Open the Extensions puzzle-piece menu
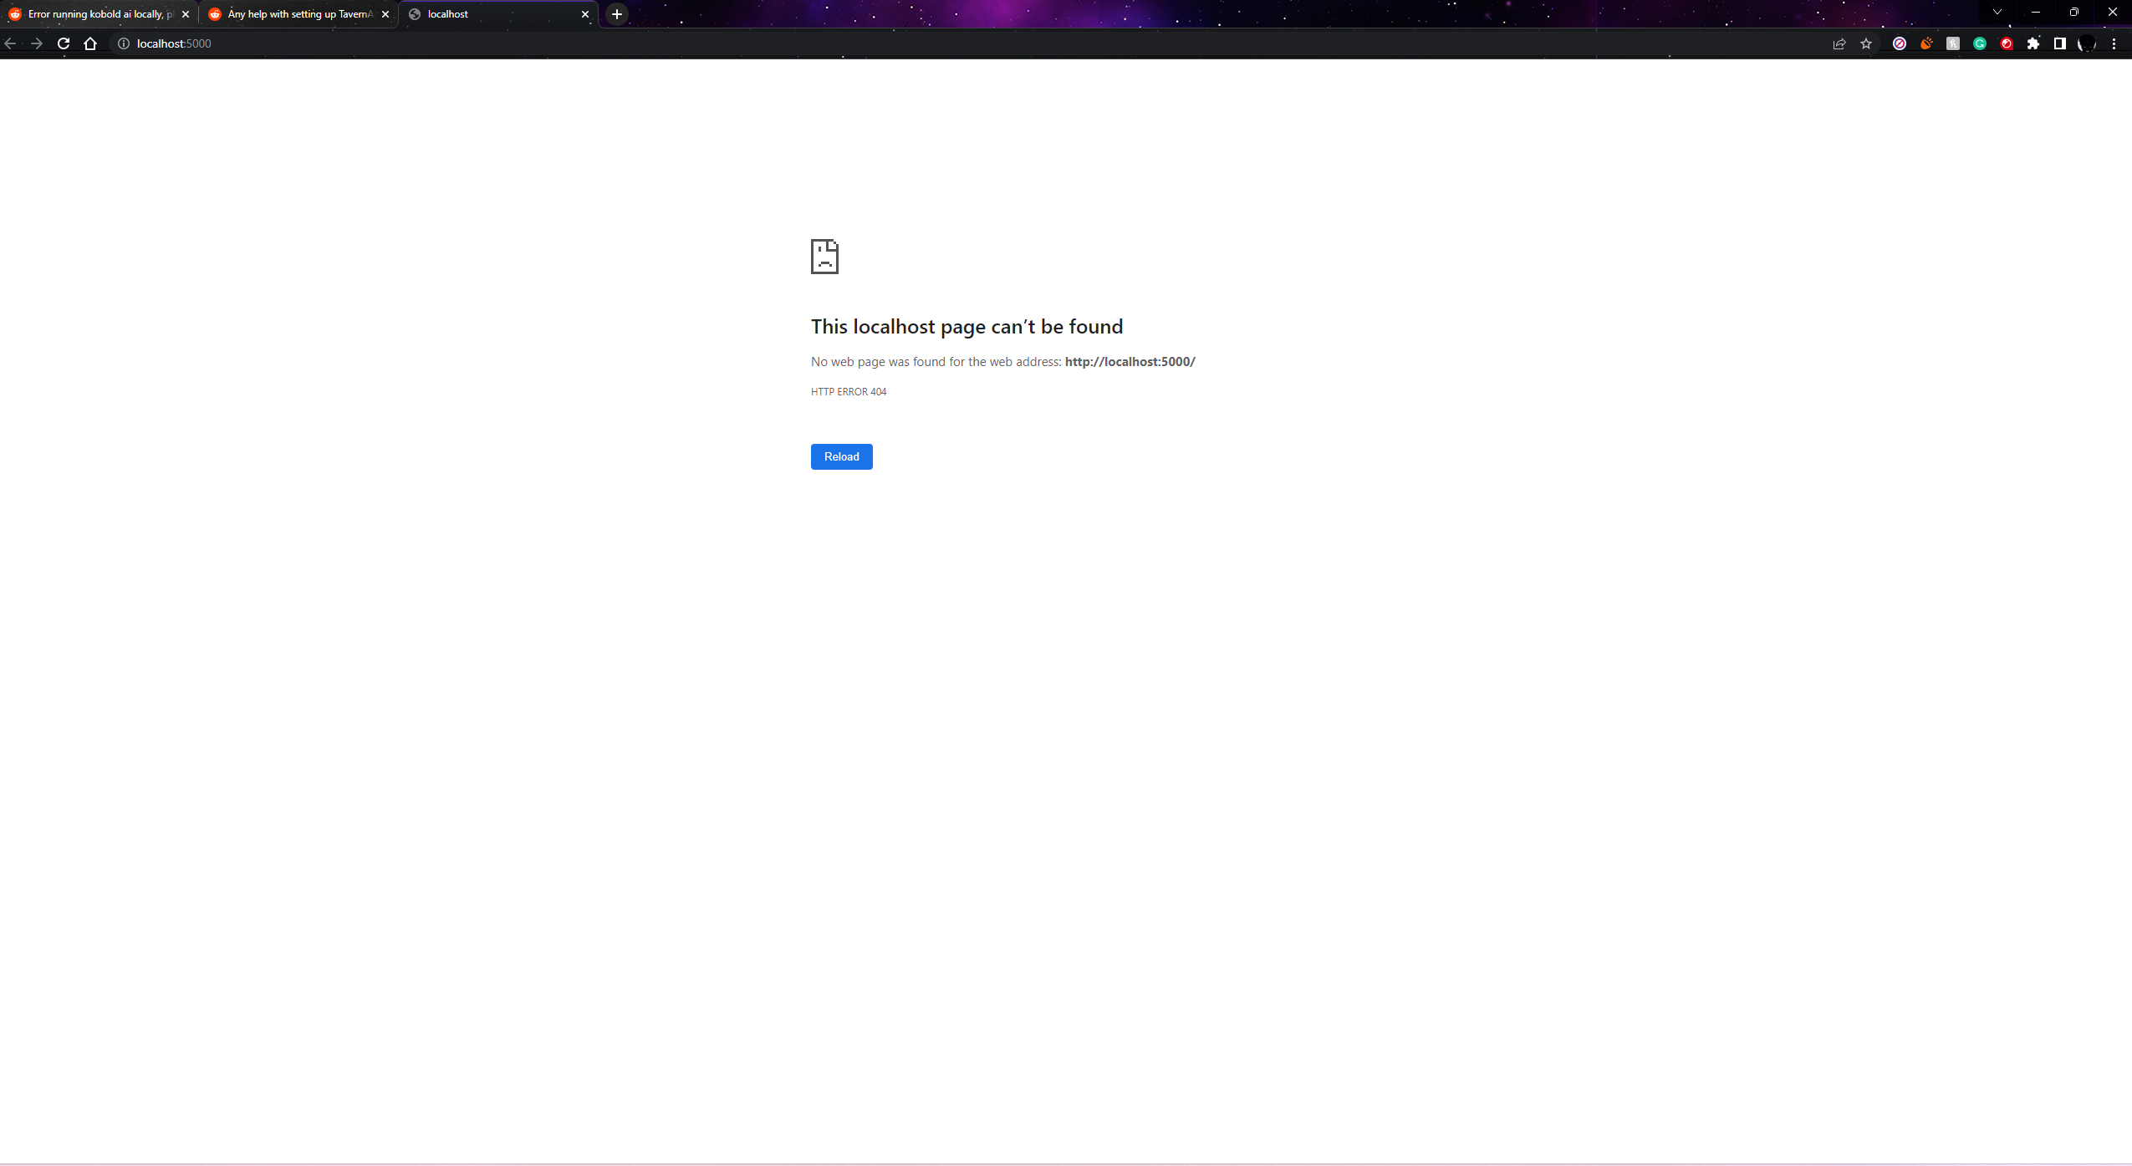Screen dimensions: 2132x1166 [x=2033, y=43]
